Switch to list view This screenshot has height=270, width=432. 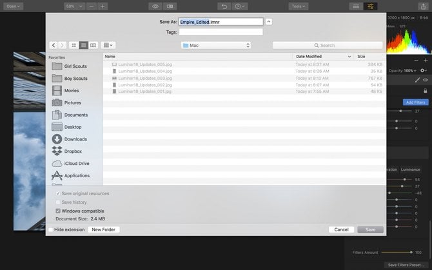[x=83, y=45]
